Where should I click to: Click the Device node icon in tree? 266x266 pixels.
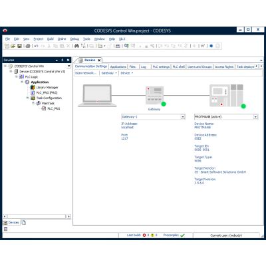pos(16,71)
